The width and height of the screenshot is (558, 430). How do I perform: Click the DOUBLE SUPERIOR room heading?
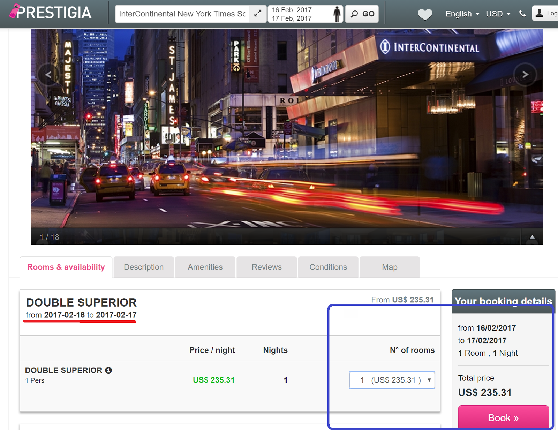pyautogui.click(x=81, y=302)
